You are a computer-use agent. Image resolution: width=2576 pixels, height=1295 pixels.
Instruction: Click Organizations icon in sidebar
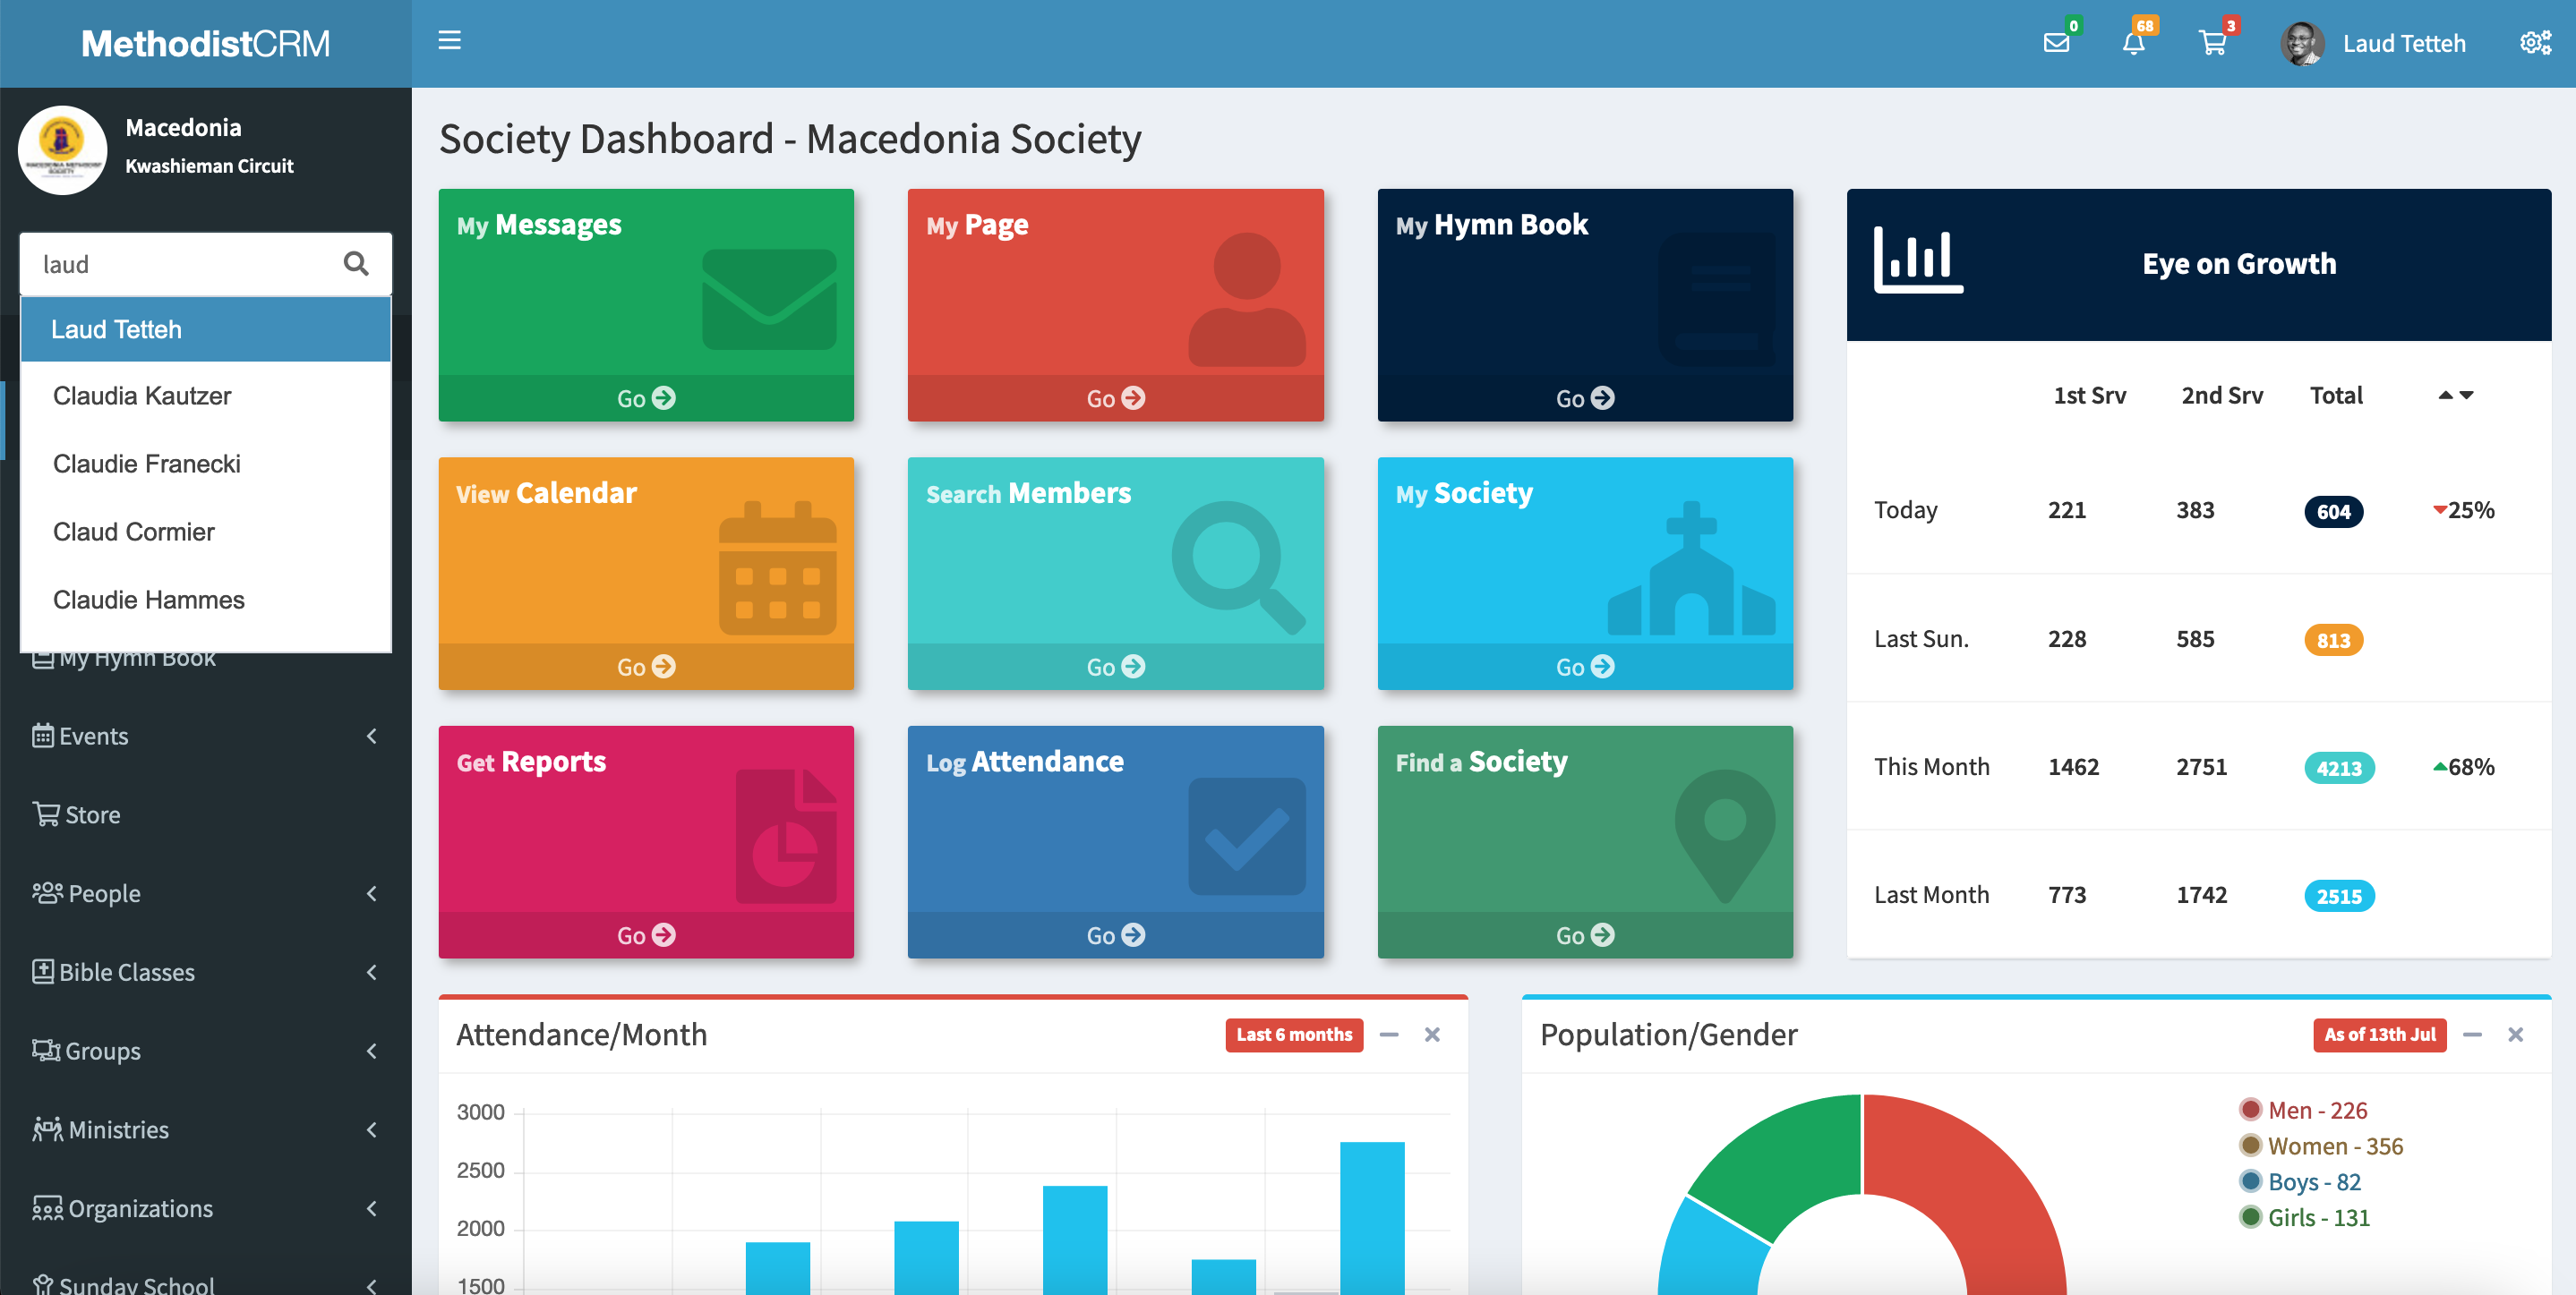tap(47, 1208)
